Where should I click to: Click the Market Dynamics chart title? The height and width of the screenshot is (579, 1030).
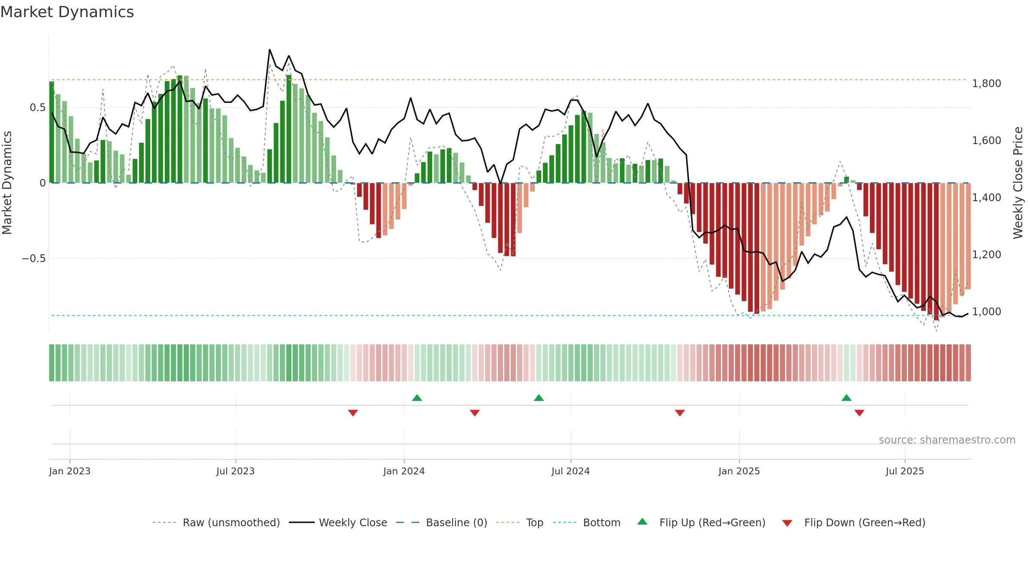click(x=67, y=12)
